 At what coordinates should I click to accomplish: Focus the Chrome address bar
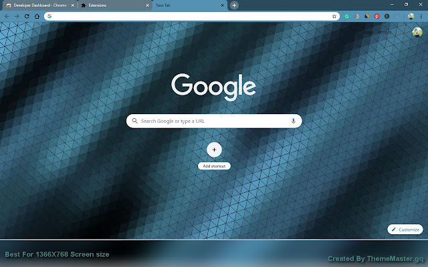pyautogui.click(x=192, y=16)
